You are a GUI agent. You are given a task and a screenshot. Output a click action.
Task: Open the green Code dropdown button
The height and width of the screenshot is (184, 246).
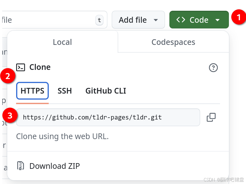point(199,20)
